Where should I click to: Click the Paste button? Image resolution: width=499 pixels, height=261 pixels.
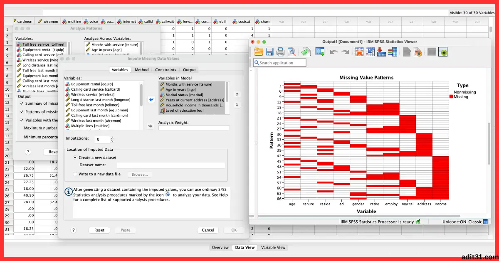[x=126, y=230]
